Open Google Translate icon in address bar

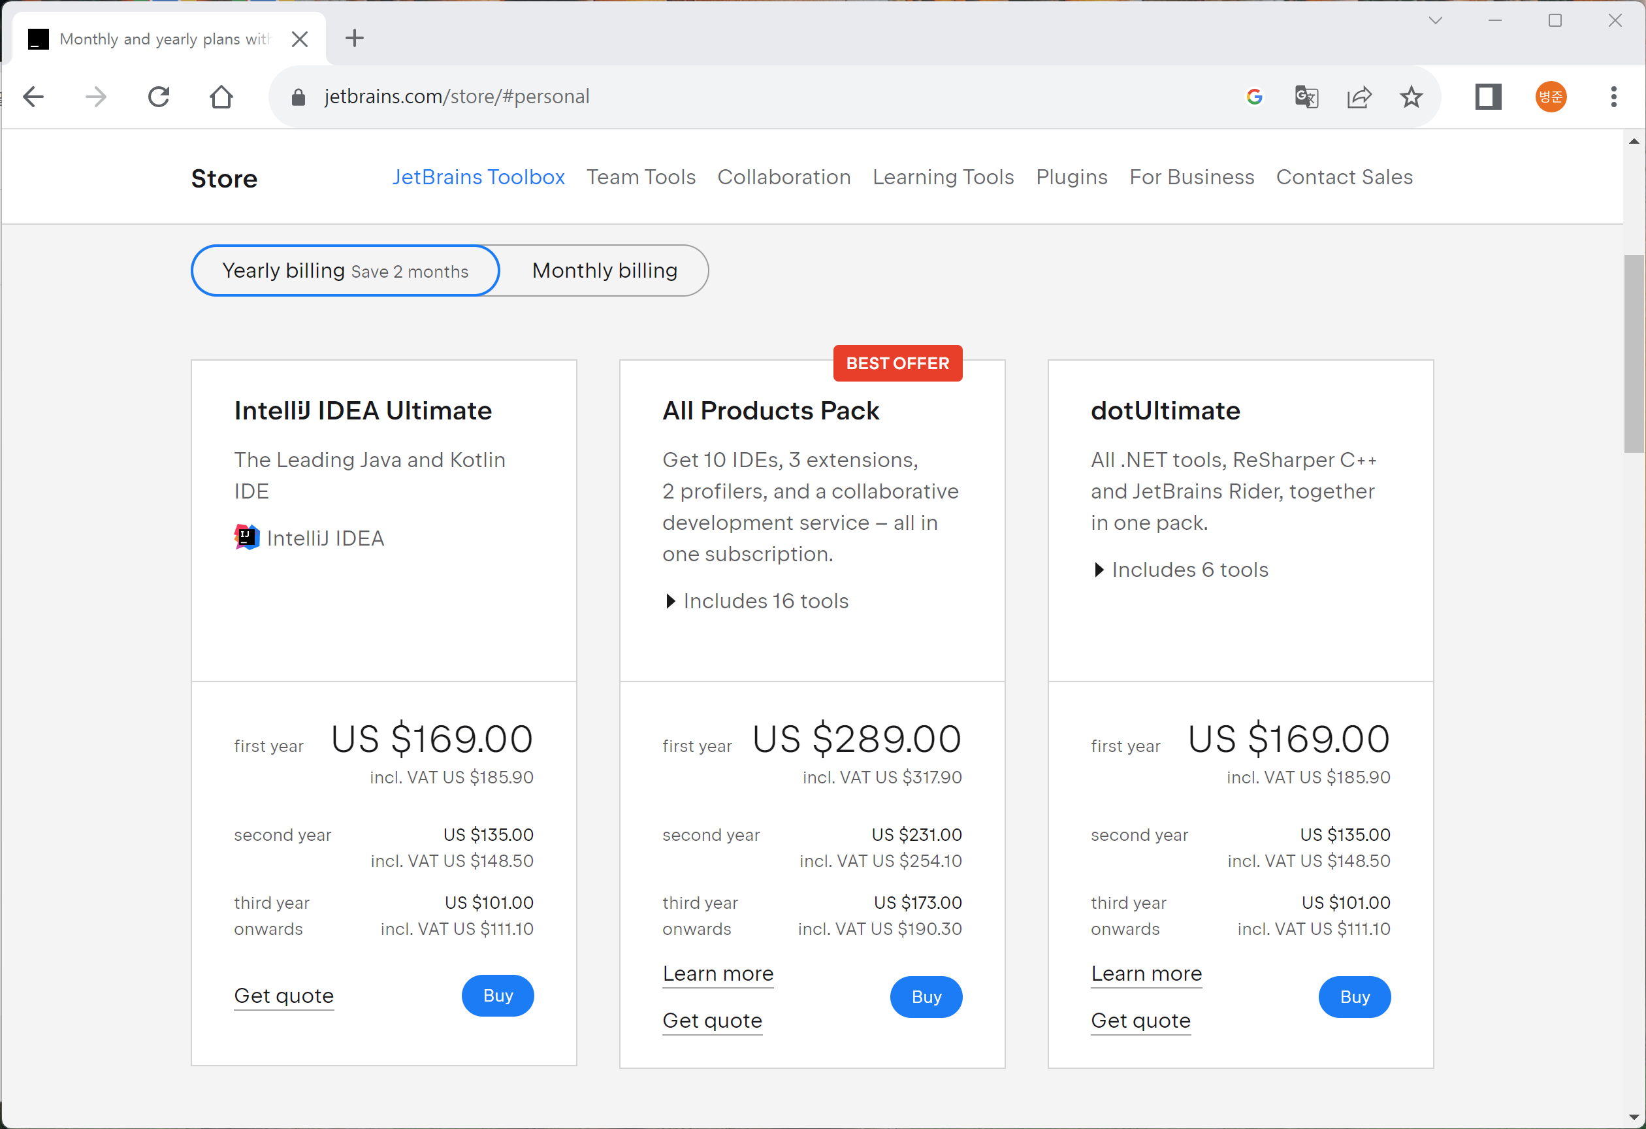[x=1306, y=97]
